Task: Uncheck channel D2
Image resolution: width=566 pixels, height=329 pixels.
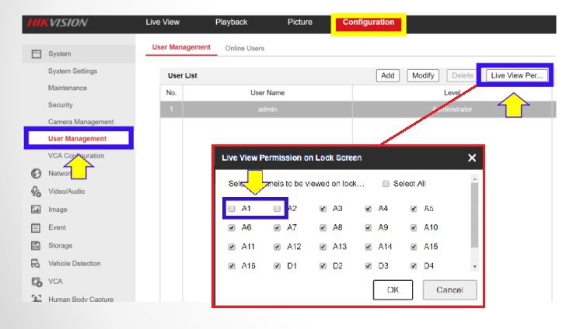Action: (x=323, y=266)
